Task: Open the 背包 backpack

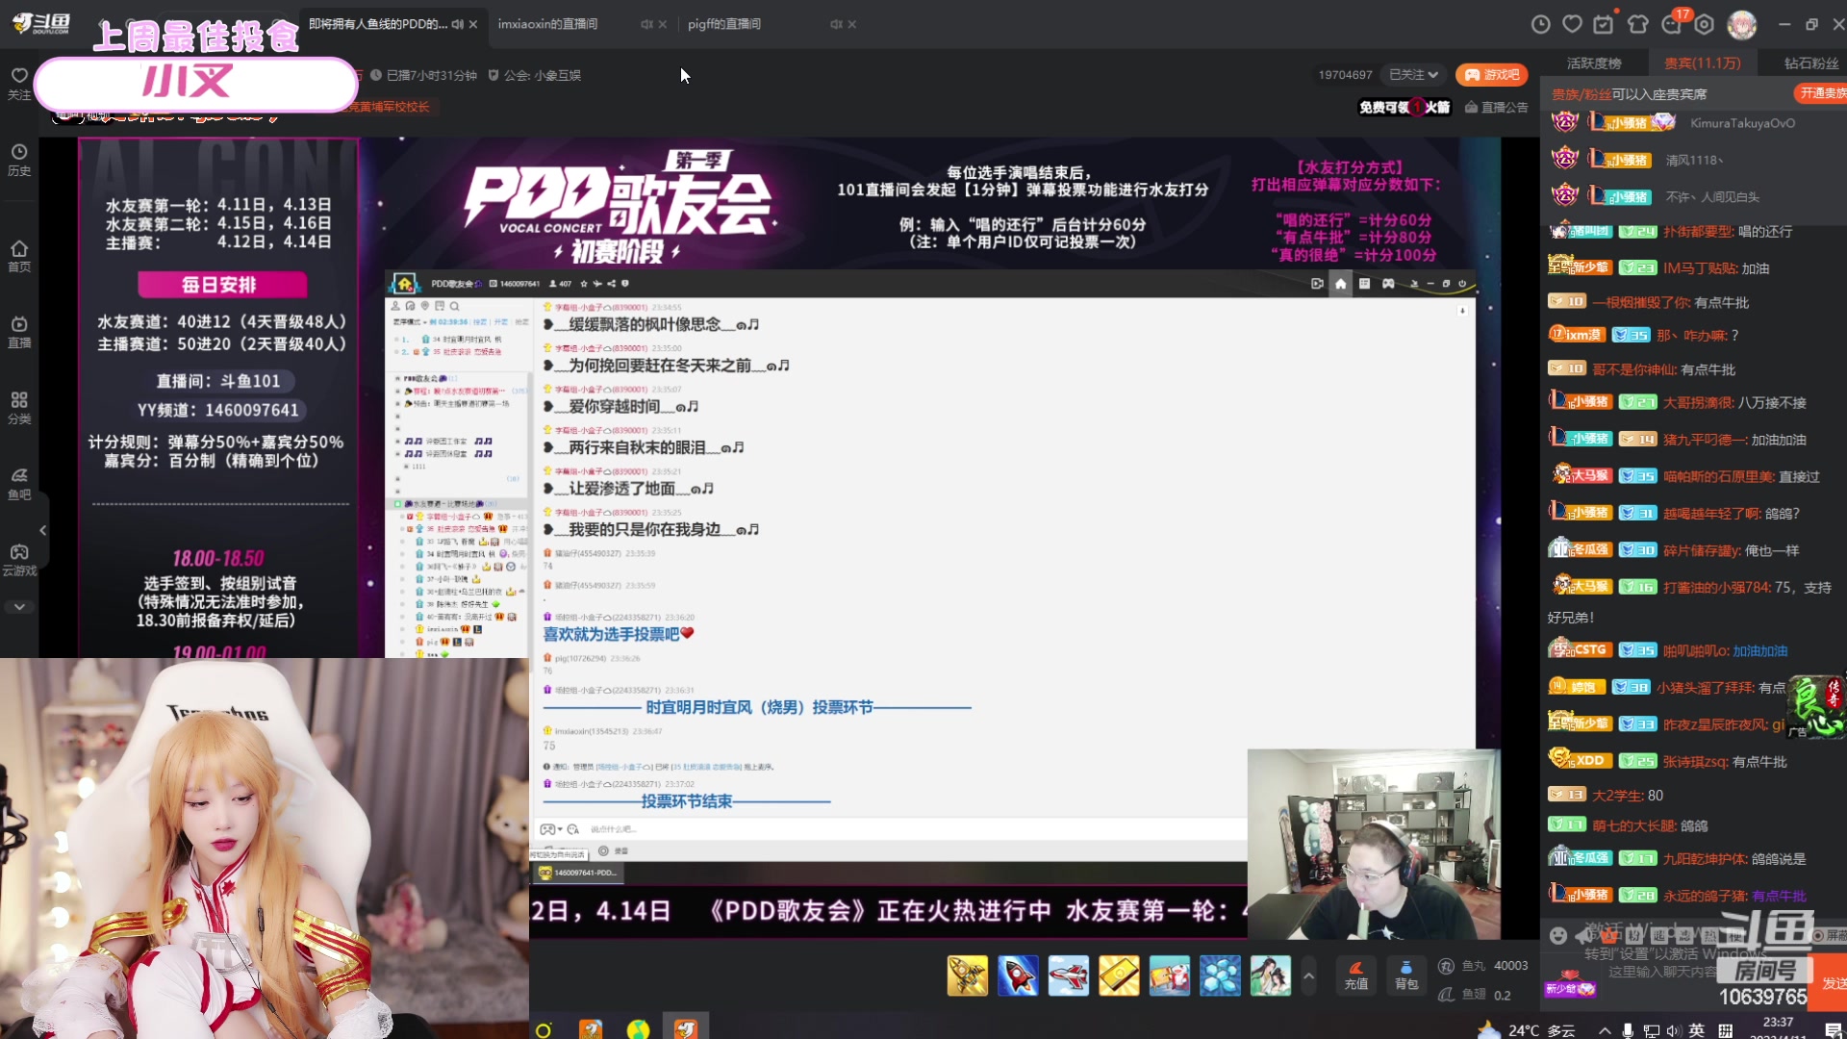Action: [x=1406, y=976]
